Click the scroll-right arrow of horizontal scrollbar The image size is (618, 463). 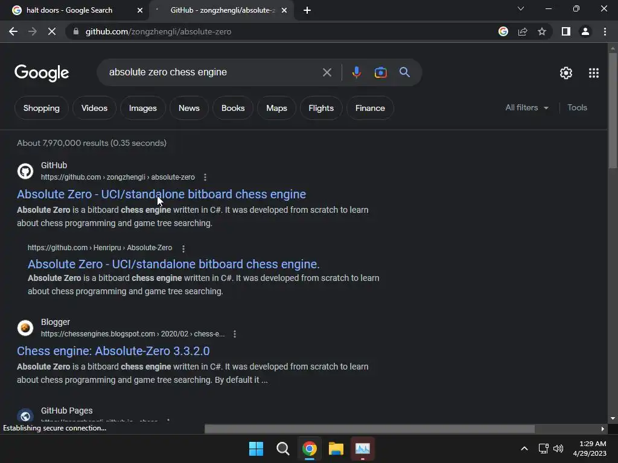point(602,429)
